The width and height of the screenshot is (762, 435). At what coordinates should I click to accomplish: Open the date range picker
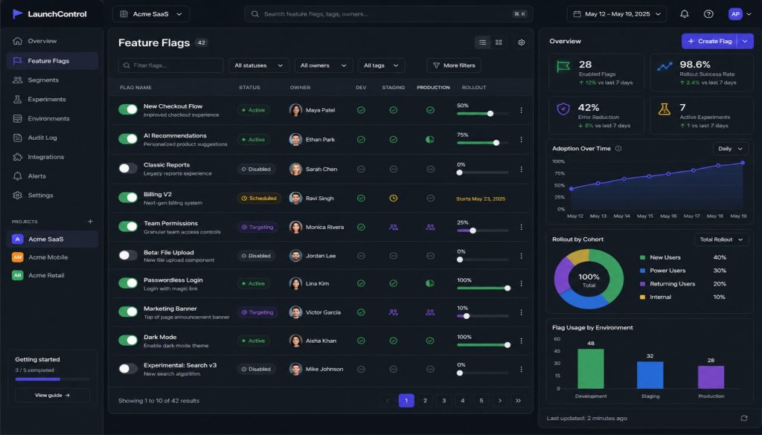pyautogui.click(x=617, y=14)
